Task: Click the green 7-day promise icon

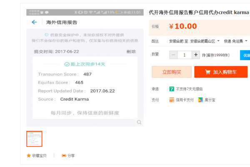Action: click(x=172, y=89)
